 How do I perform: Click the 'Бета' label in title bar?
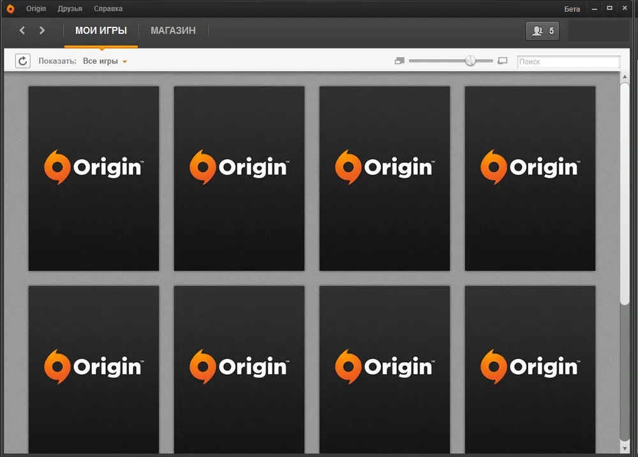tap(572, 9)
